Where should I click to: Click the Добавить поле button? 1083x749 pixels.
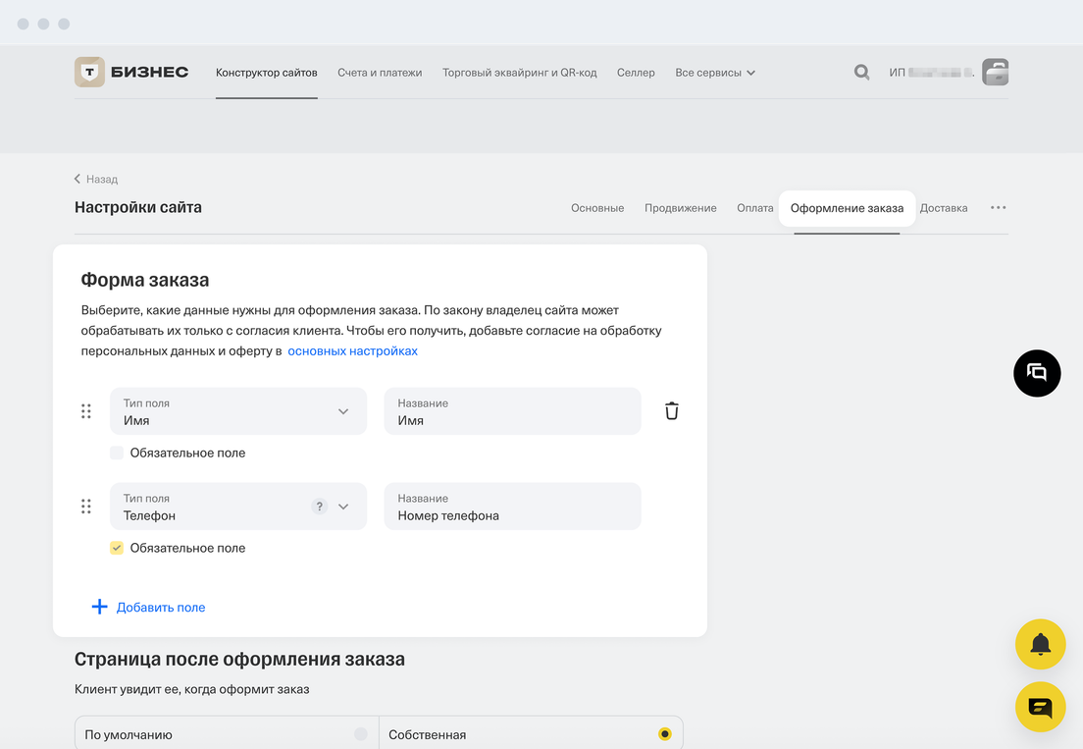(x=149, y=608)
